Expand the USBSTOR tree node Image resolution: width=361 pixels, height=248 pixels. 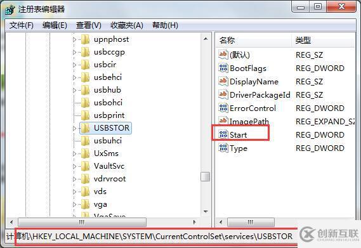(74, 128)
